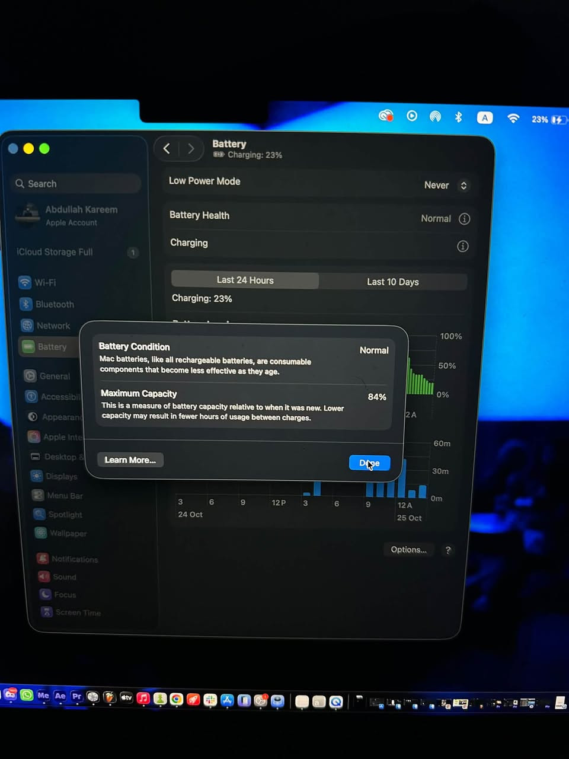Image resolution: width=569 pixels, height=759 pixels.
Task: Select Wallpaper in the settings sidebar
Action: [61, 533]
